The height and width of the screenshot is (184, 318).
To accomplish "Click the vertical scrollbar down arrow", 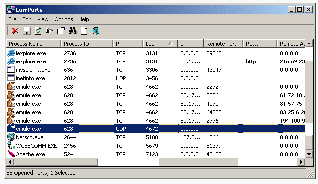I will [x=309, y=154].
